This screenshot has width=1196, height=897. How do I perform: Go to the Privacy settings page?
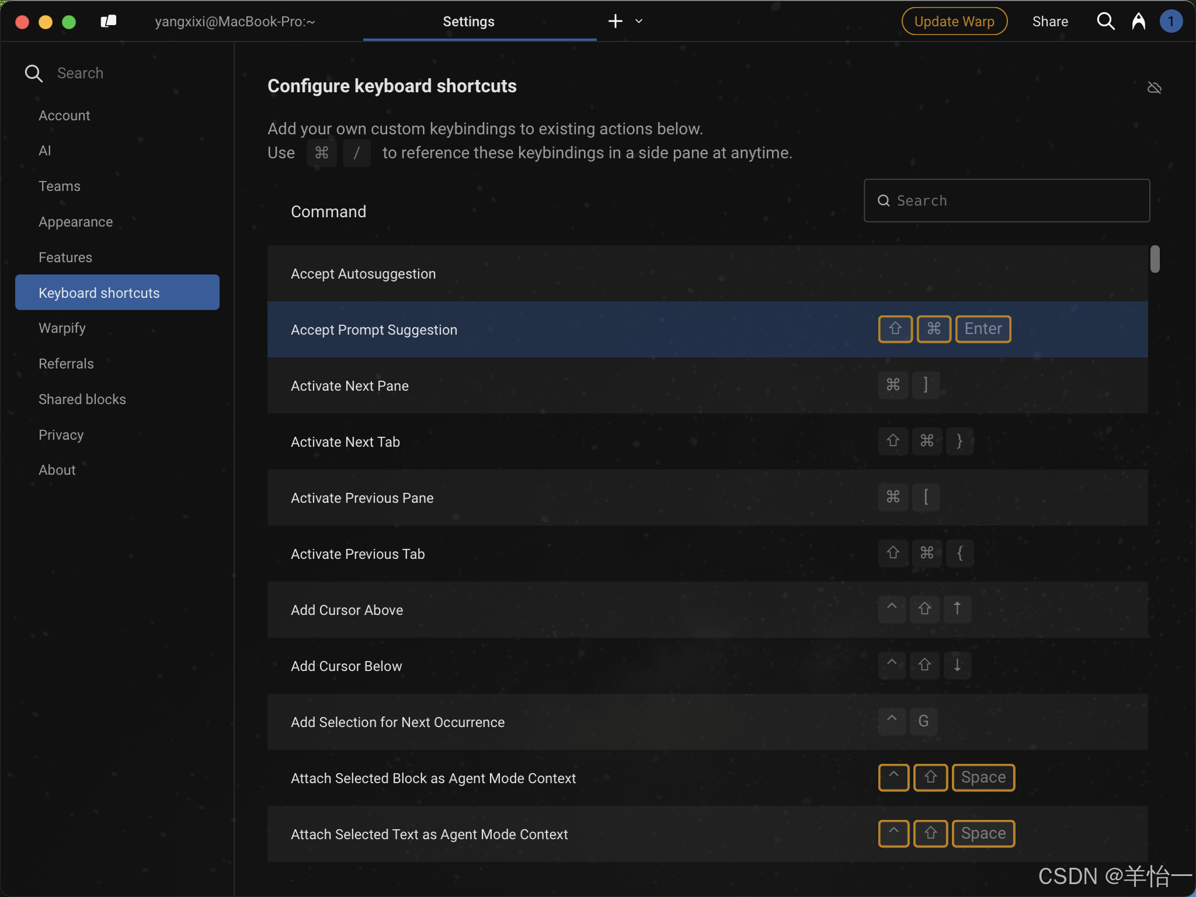(61, 435)
